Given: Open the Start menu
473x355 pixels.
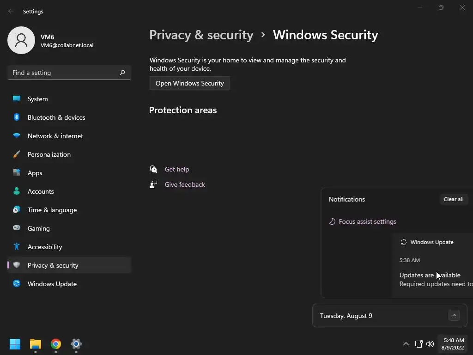Looking at the screenshot, I should [15, 344].
